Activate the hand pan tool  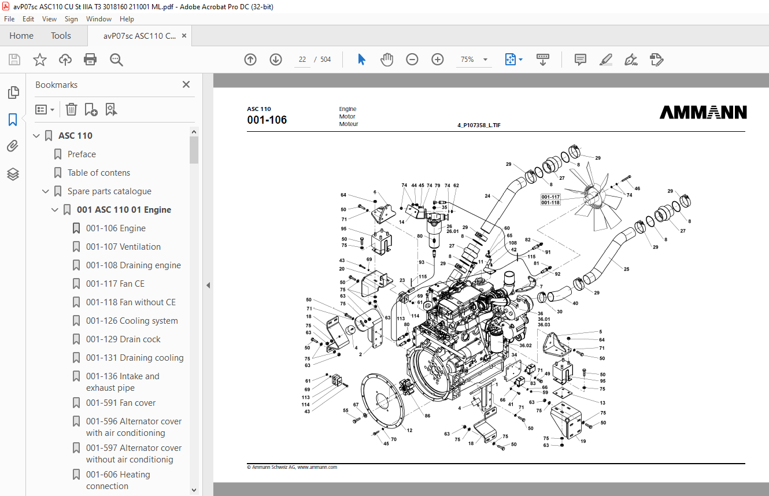(x=387, y=60)
